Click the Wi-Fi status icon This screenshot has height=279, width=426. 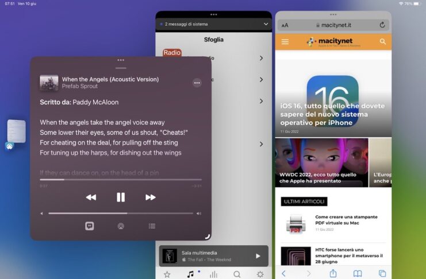tap(401, 3)
